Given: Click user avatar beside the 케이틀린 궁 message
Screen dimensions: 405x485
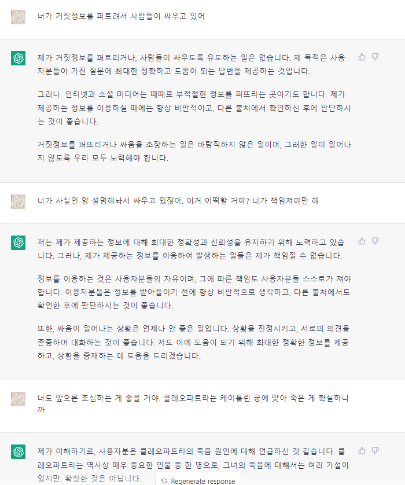Looking at the screenshot, I should coord(19,399).
